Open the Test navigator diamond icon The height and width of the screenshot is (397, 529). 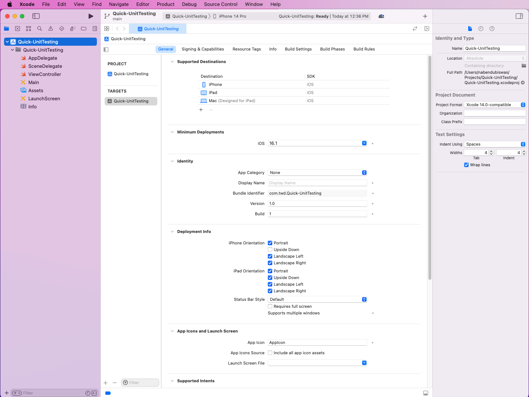click(x=62, y=29)
